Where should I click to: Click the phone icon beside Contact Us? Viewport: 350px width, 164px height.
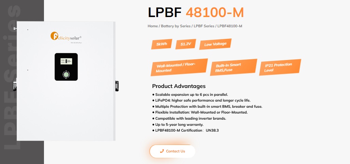pyautogui.click(x=162, y=151)
